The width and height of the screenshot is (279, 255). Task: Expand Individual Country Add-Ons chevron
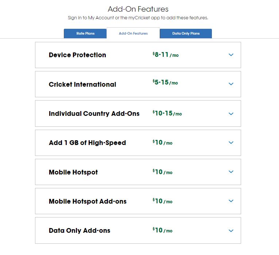tap(231, 114)
